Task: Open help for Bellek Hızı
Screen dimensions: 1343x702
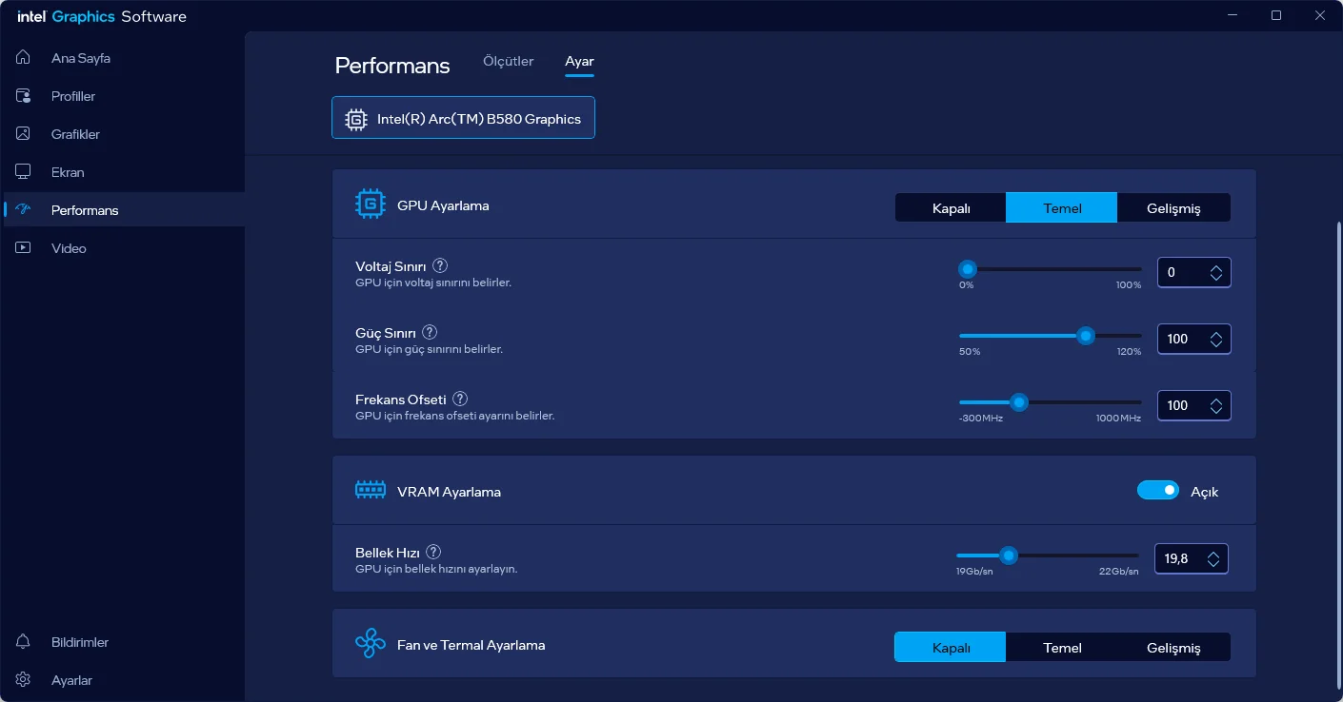Action: coord(433,553)
